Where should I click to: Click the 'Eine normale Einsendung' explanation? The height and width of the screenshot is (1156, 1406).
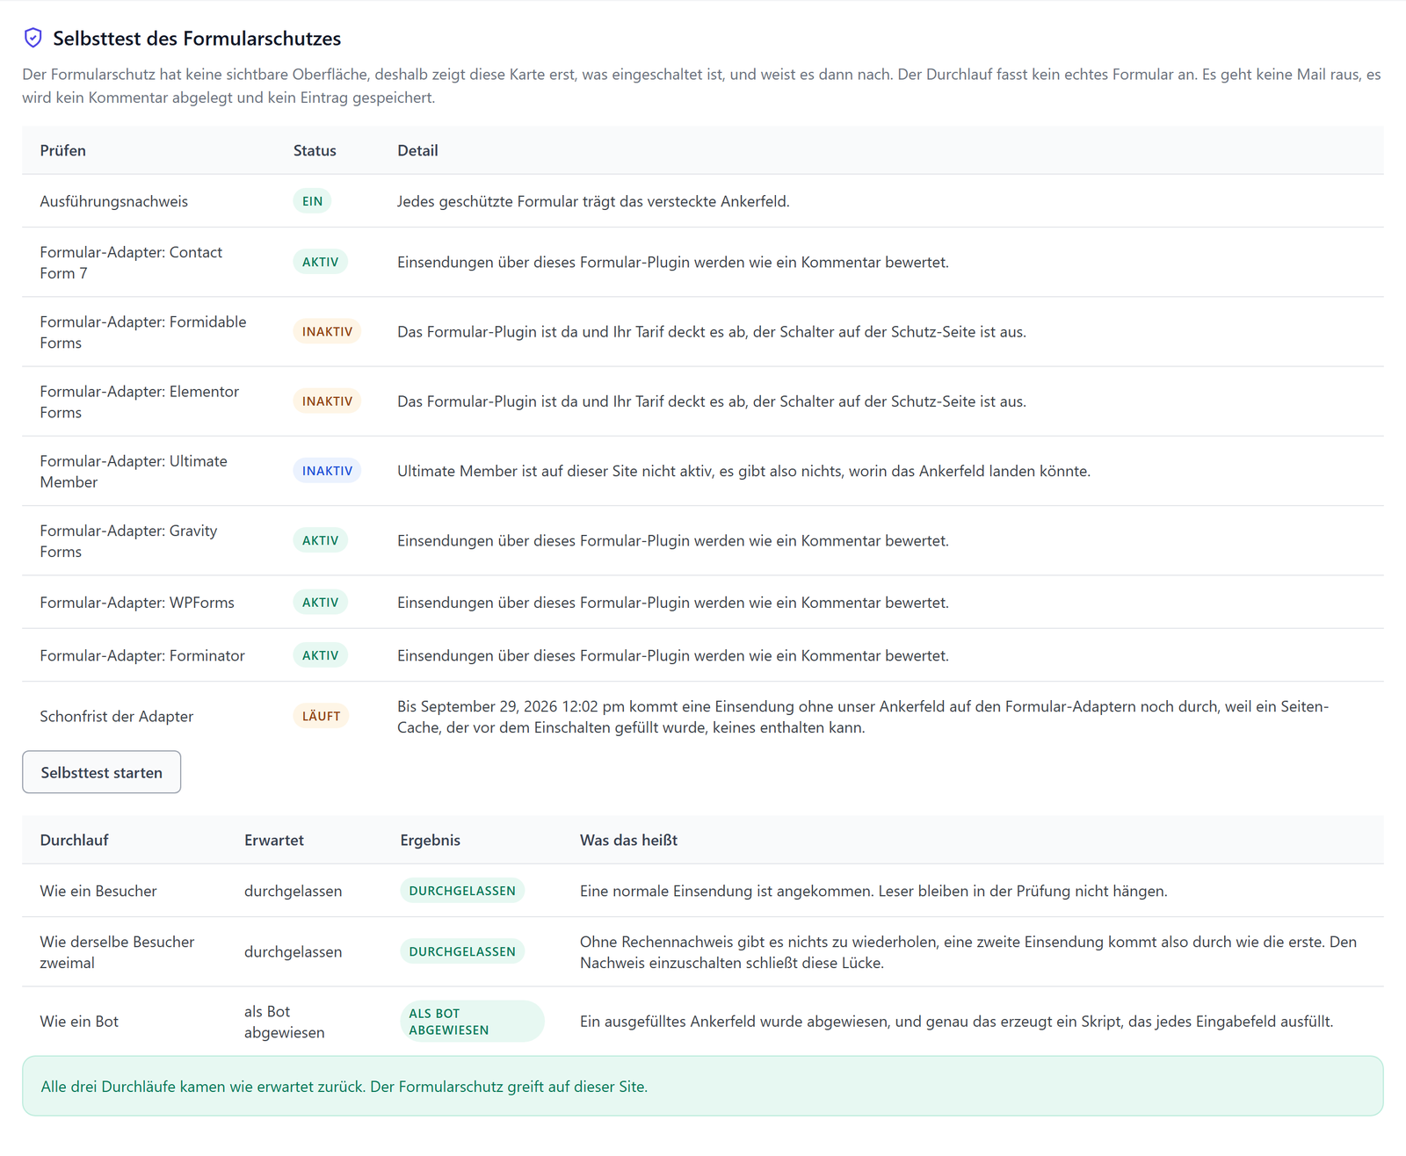click(x=873, y=891)
